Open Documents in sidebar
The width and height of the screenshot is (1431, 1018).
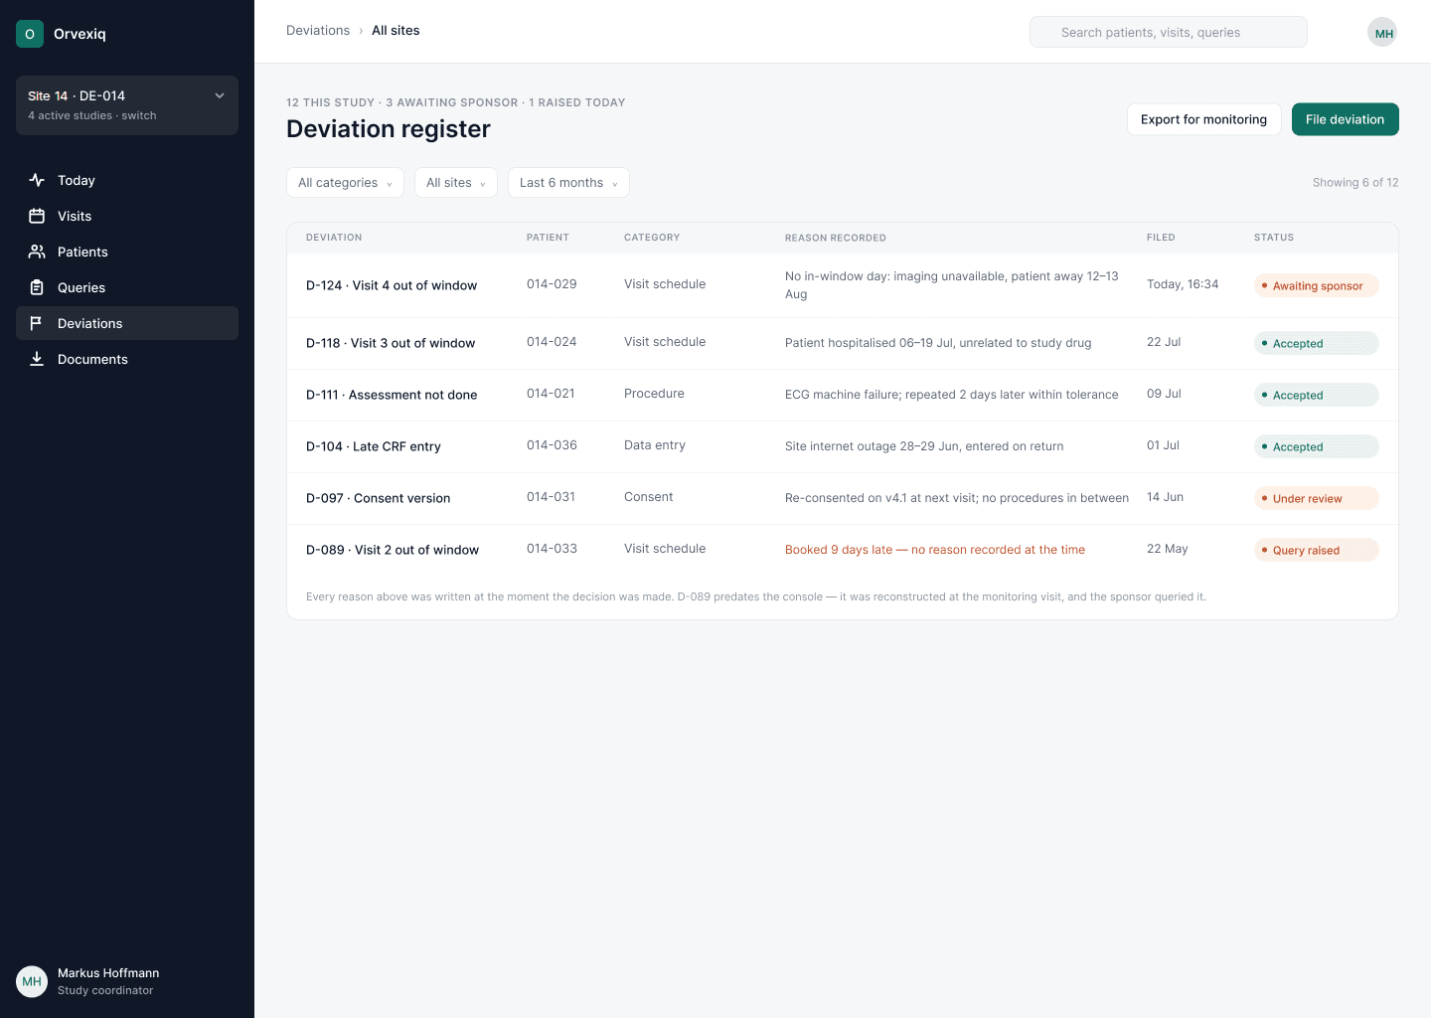click(x=127, y=359)
